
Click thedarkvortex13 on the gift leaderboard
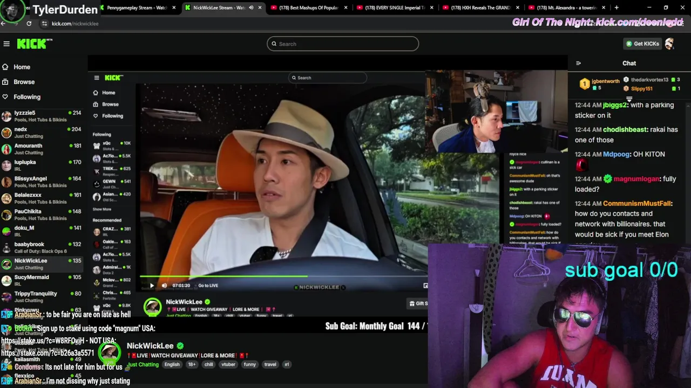tap(649, 80)
